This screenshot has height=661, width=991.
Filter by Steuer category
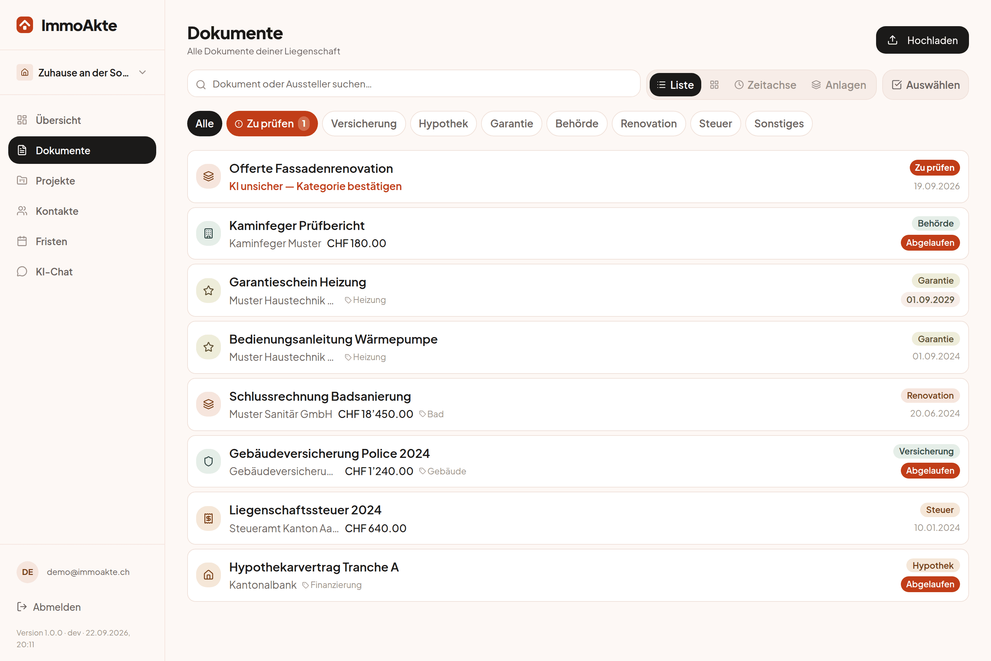(715, 124)
